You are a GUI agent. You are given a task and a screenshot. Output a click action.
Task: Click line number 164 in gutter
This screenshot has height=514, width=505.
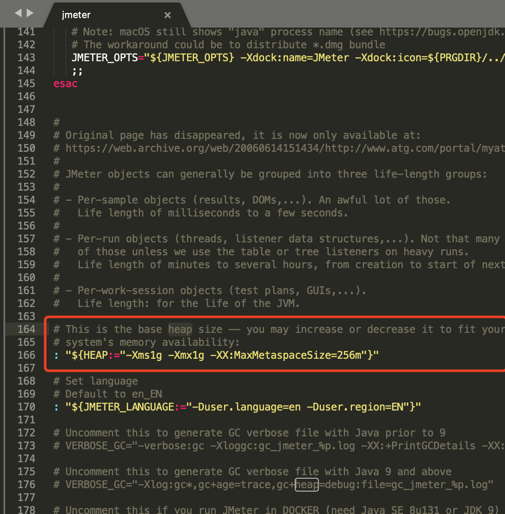tap(26, 329)
